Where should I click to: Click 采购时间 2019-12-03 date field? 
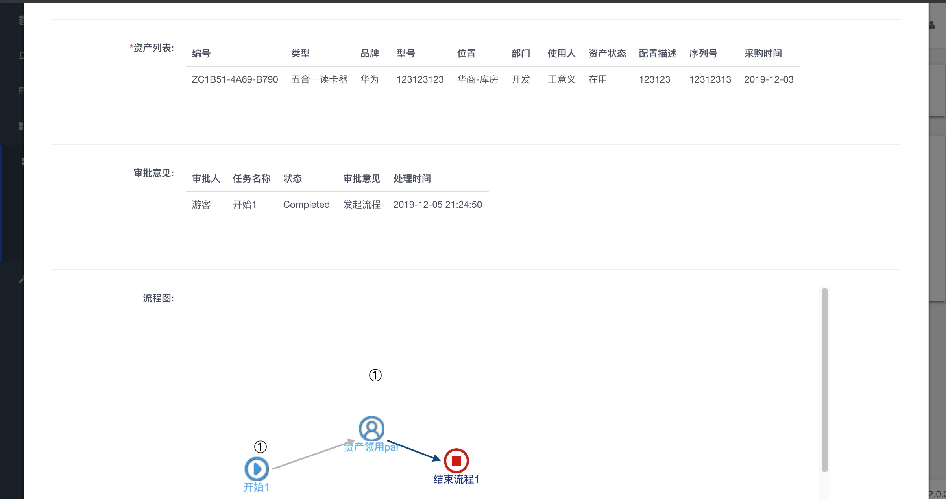(770, 80)
